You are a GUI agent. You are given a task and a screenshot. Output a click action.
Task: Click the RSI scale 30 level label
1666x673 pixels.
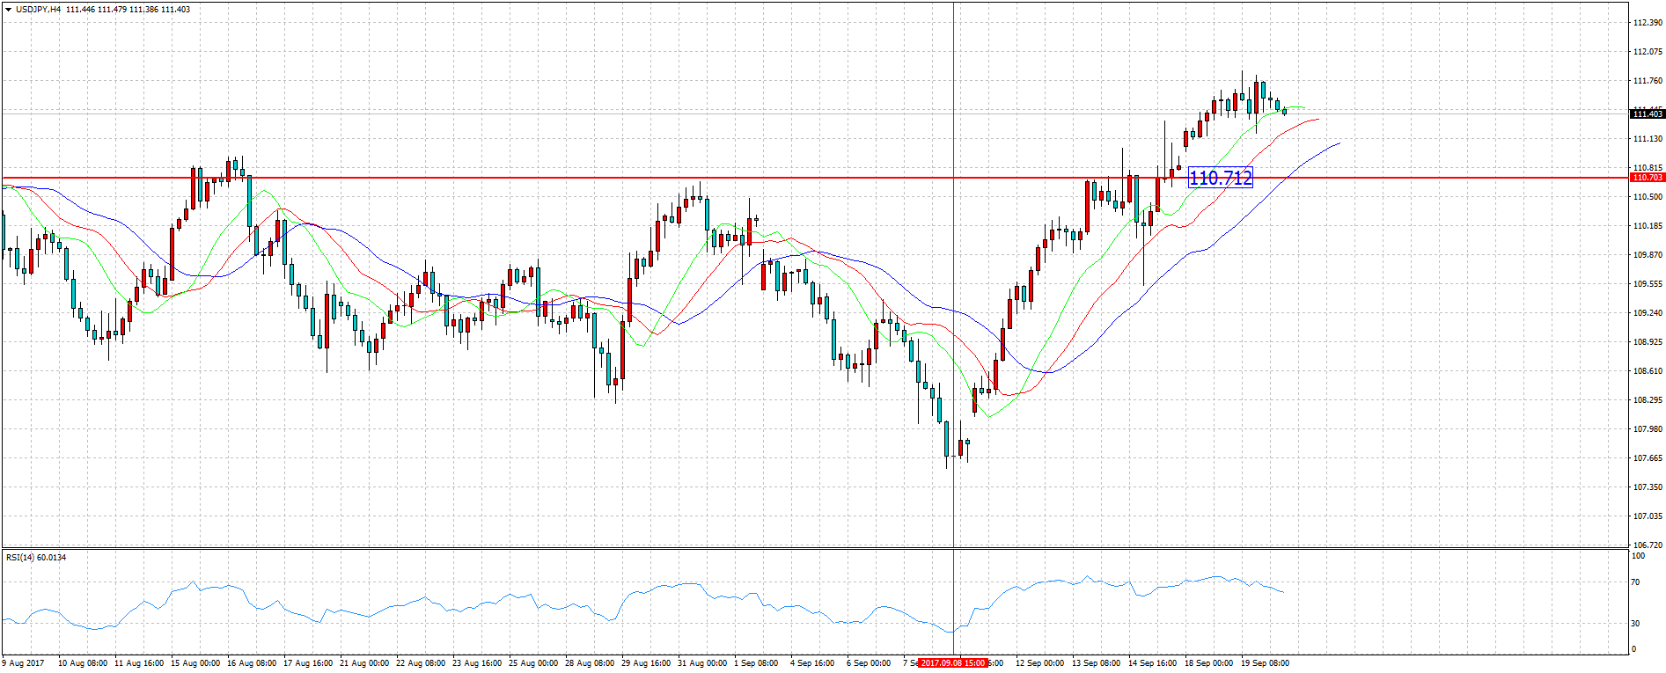1635,623
